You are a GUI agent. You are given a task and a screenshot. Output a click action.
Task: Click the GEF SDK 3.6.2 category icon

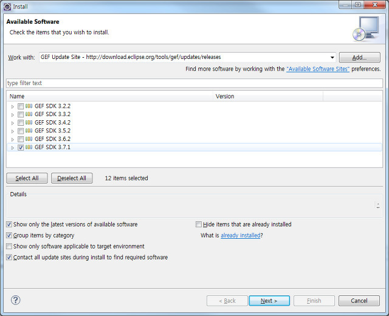[29, 139]
